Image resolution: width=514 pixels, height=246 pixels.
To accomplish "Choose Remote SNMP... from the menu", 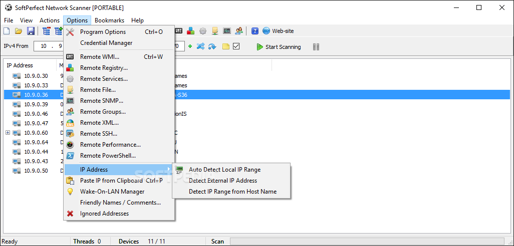I will [119, 101].
